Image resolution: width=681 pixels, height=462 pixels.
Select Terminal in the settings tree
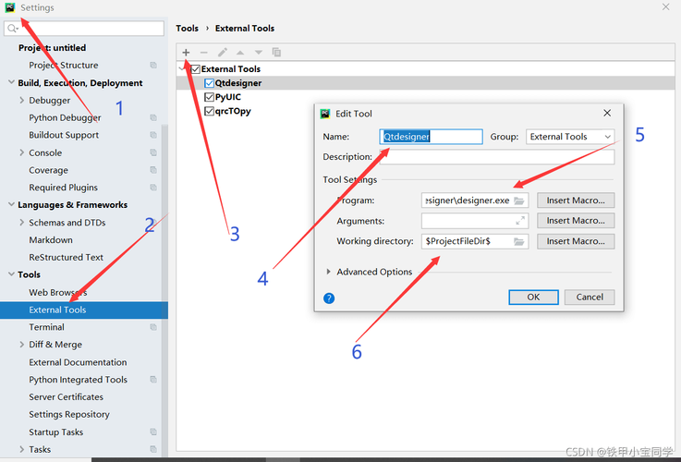46,327
